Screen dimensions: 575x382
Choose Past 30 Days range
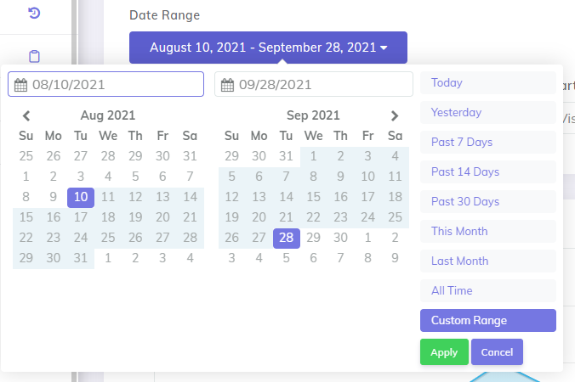point(488,201)
